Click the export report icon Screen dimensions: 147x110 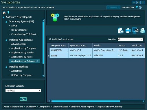pos(143,31)
